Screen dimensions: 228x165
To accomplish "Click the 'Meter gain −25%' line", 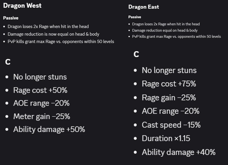I will (42, 116).
